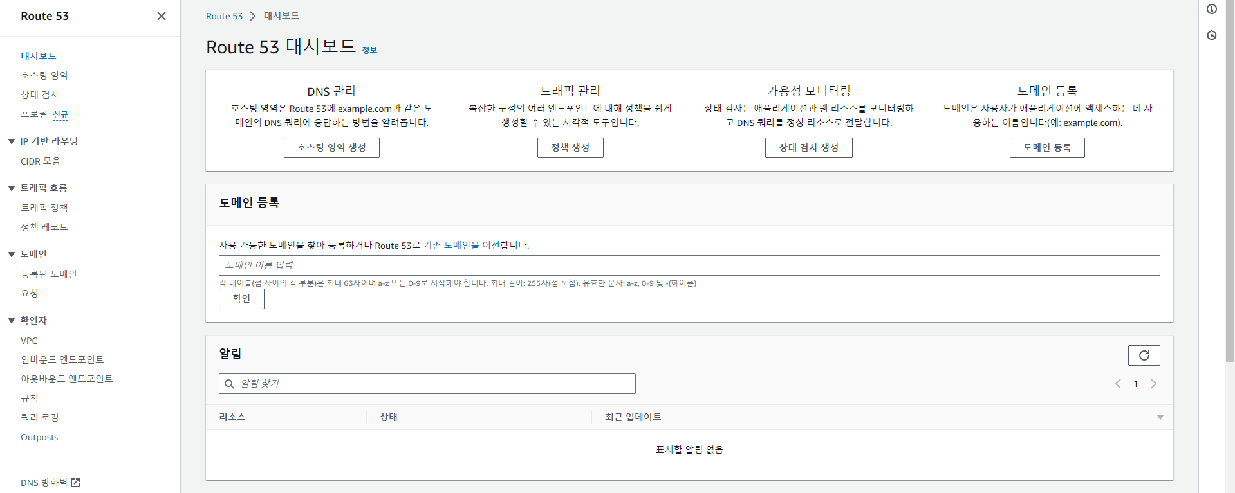Collapse the 확인자 section
The width and height of the screenshot is (1235, 493).
pos(12,321)
